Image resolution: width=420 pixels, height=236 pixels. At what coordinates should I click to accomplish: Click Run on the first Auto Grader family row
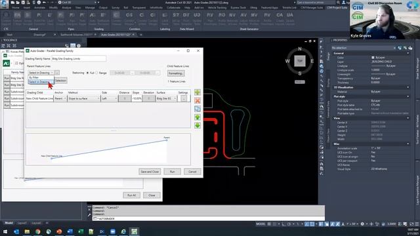[x=7, y=78]
